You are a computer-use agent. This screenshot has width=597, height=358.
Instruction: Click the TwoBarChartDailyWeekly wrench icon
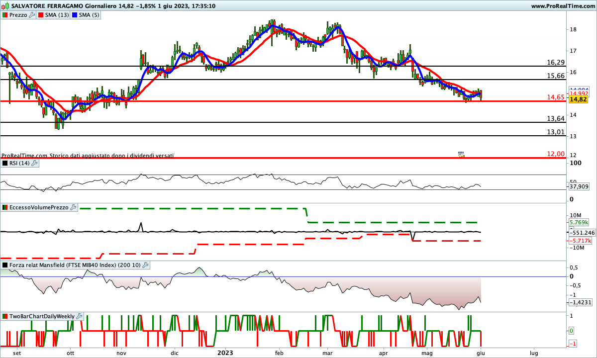point(79,316)
